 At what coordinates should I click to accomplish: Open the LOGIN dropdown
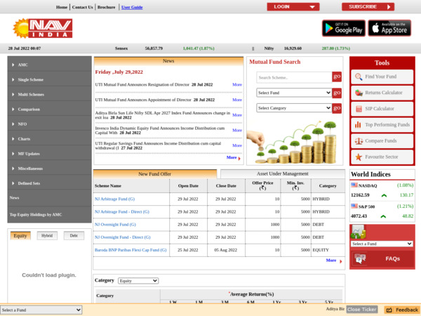pos(293,7)
